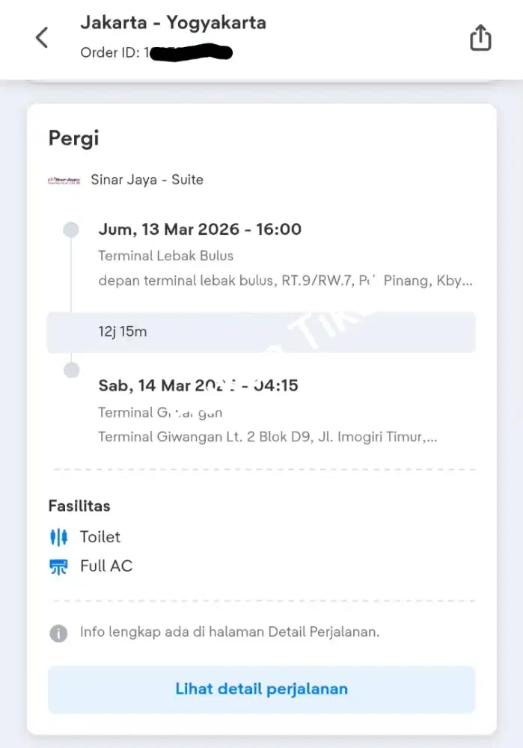Open the share icon for this booking
This screenshot has height=748, width=523.
pyautogui.click(x=480, y=37)
